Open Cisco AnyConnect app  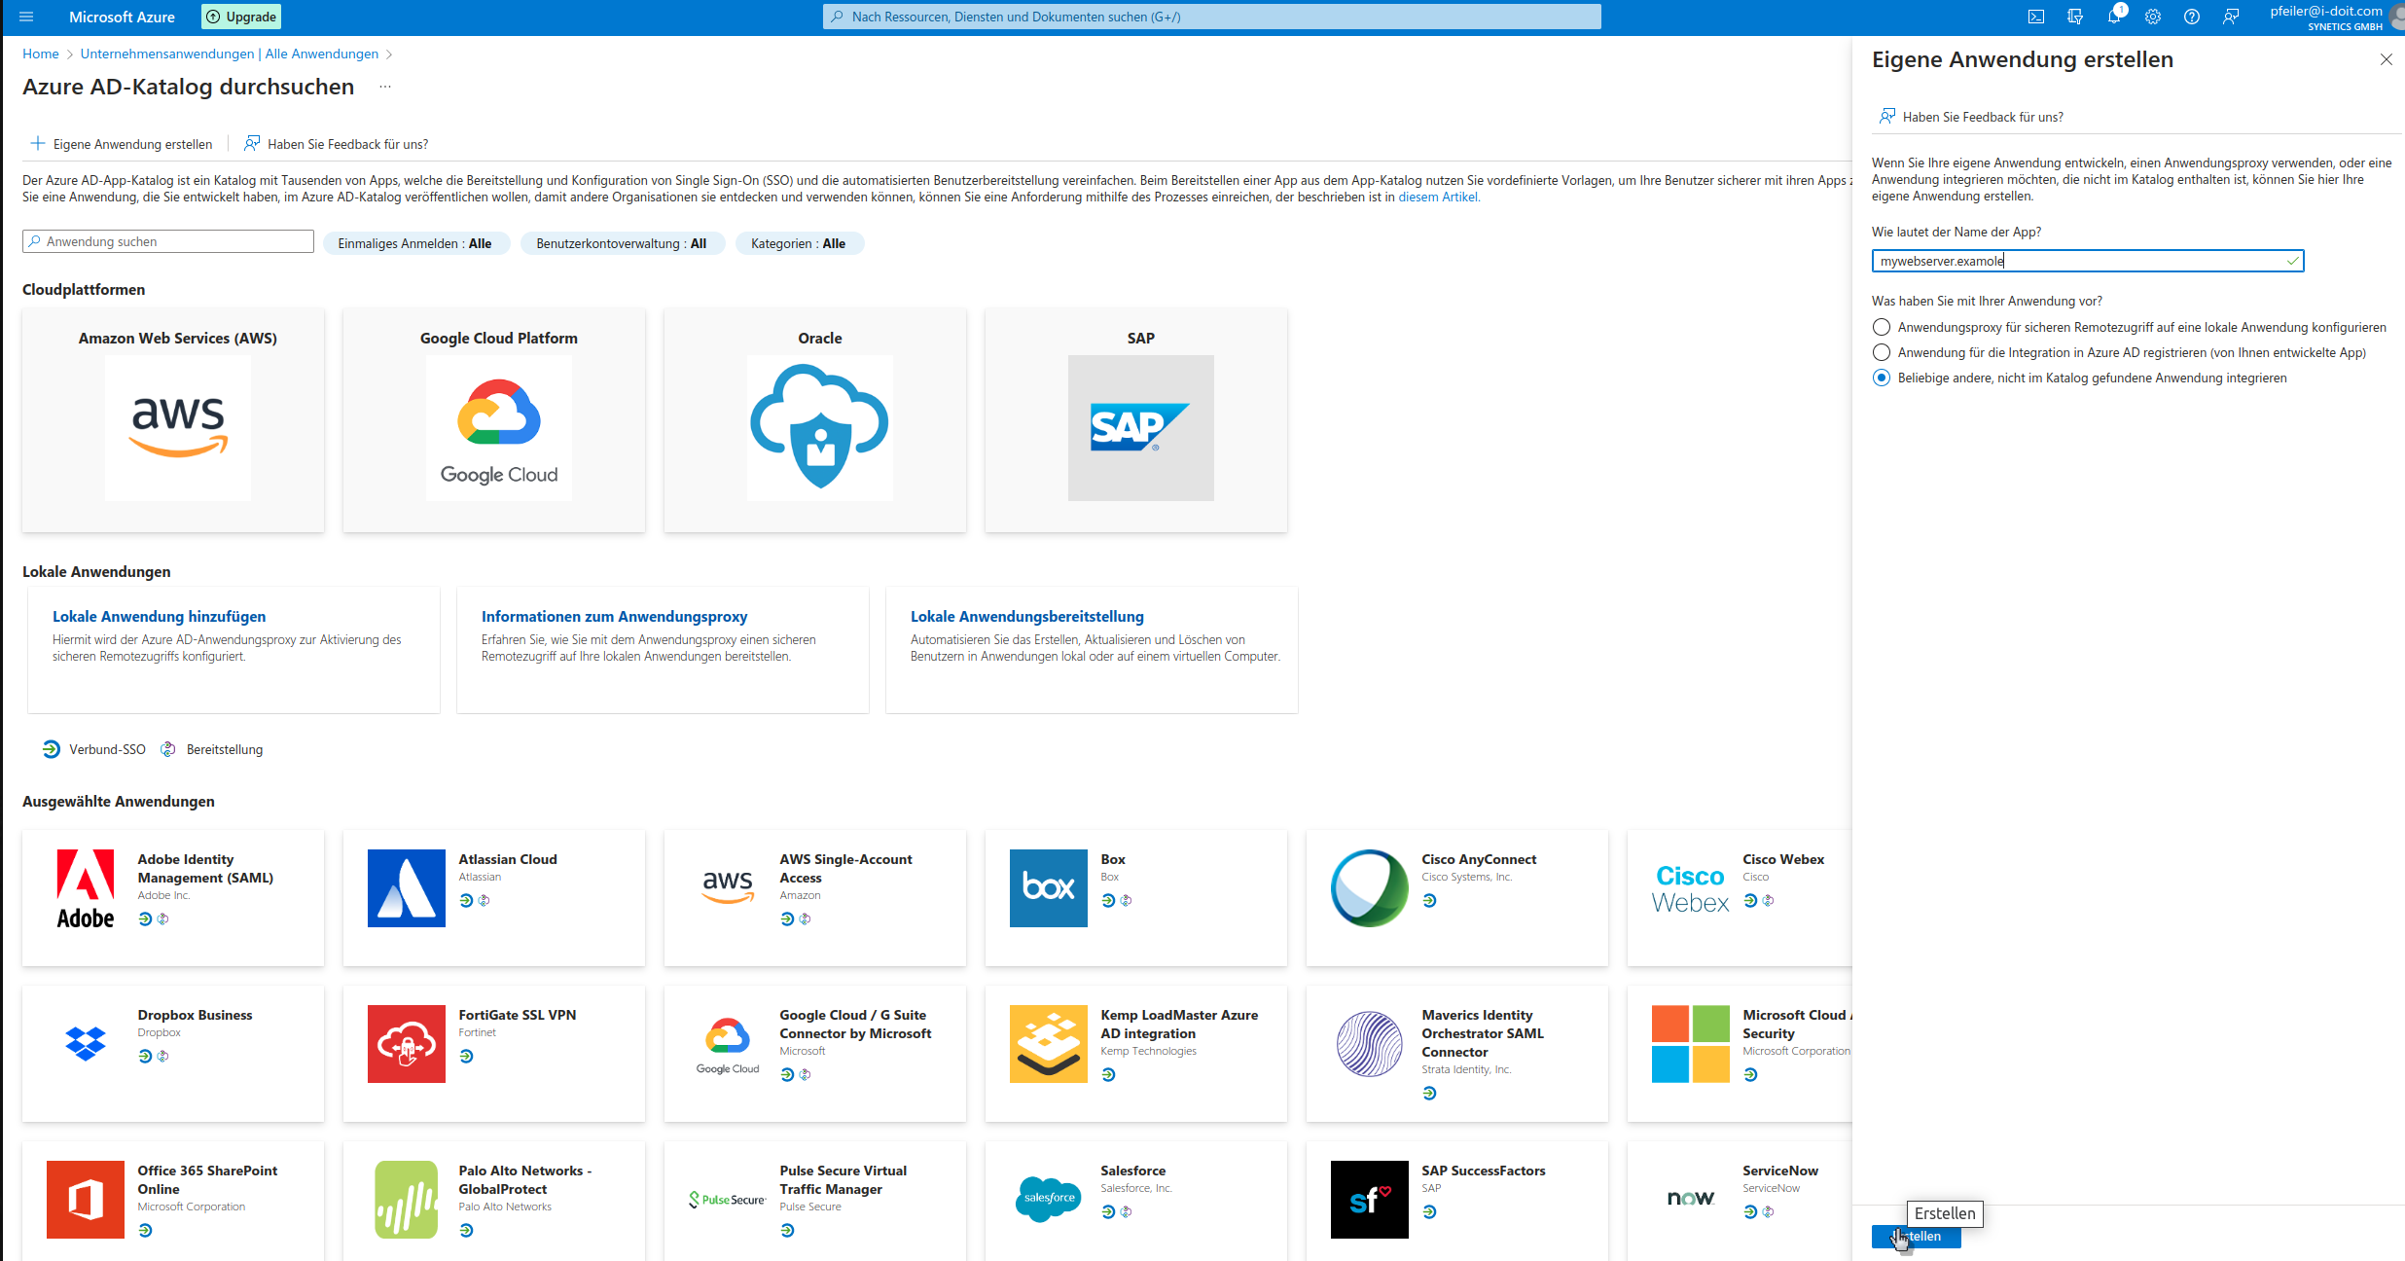click(1457, 898)
